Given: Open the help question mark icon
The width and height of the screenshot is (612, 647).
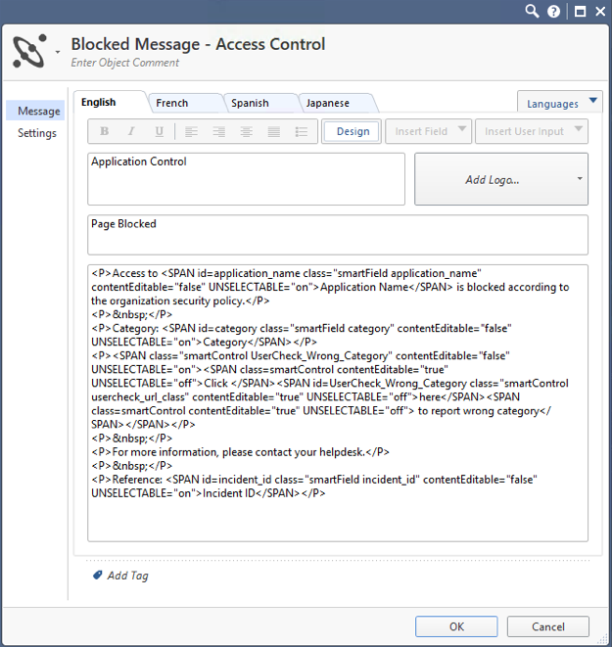Looking at the screenshot, I should (554, 11).
